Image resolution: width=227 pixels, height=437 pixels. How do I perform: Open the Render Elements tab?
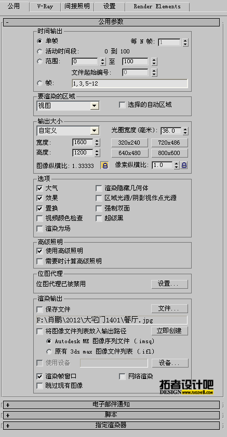point(157,6)
